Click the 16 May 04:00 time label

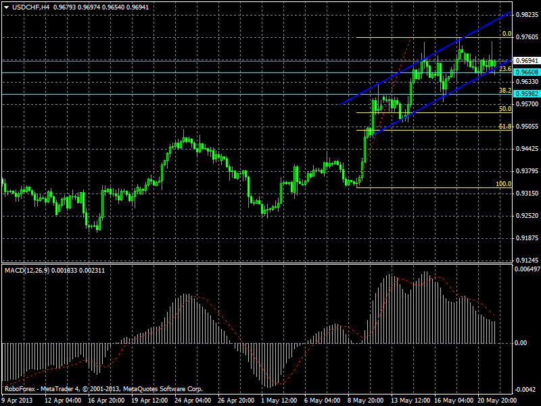click(454, 401)
